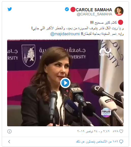View the 189 people talking link

point(97,141)
